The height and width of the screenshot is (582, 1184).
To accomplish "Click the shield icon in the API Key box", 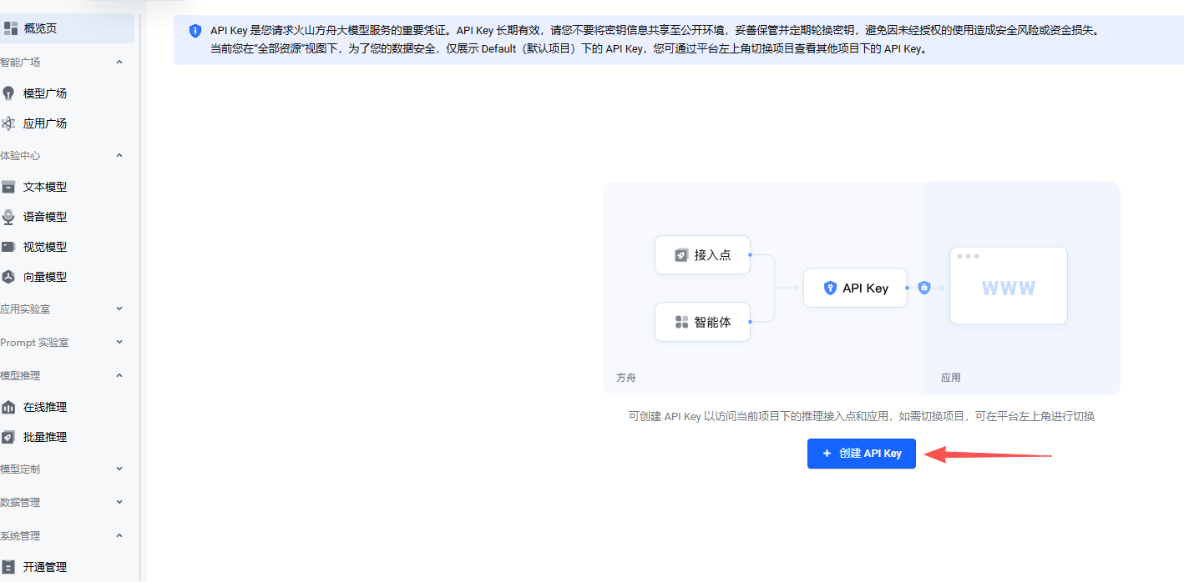I will coord(830,288).
